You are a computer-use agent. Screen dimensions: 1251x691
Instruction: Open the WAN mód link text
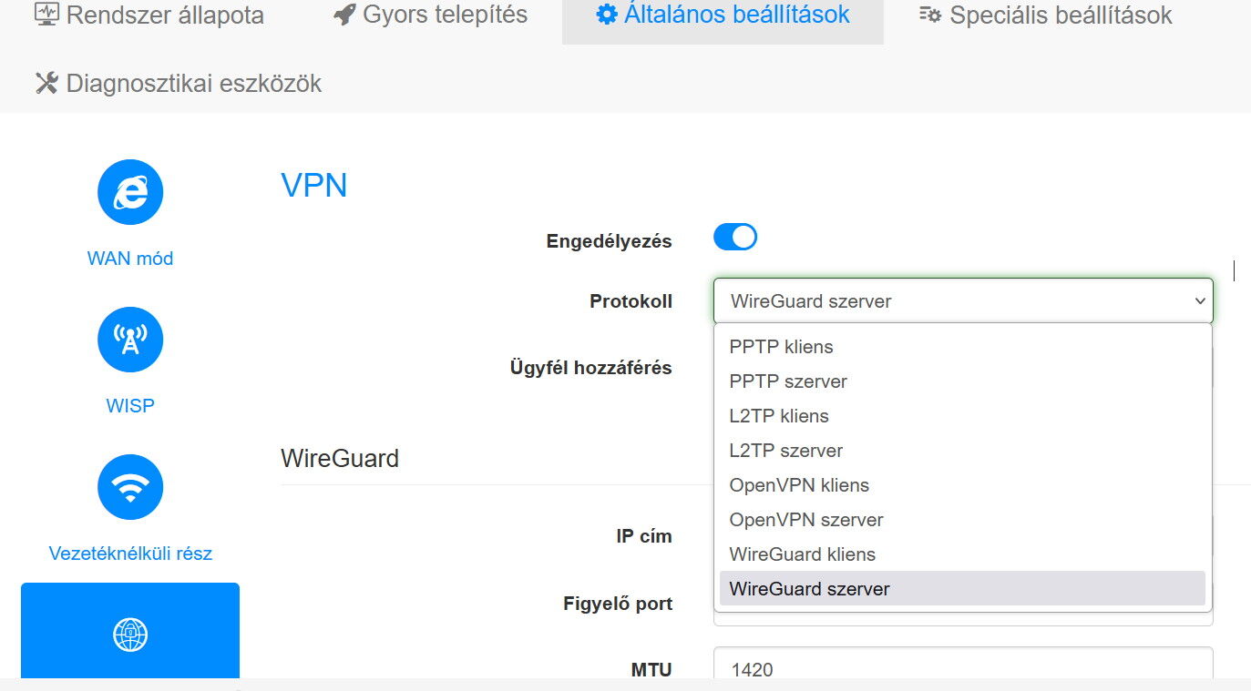(x=130, y=259)
